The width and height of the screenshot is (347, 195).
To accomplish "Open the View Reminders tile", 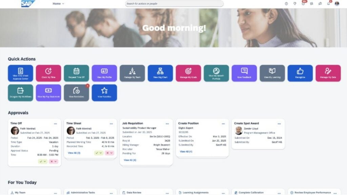I will click(x=76, y=93).
